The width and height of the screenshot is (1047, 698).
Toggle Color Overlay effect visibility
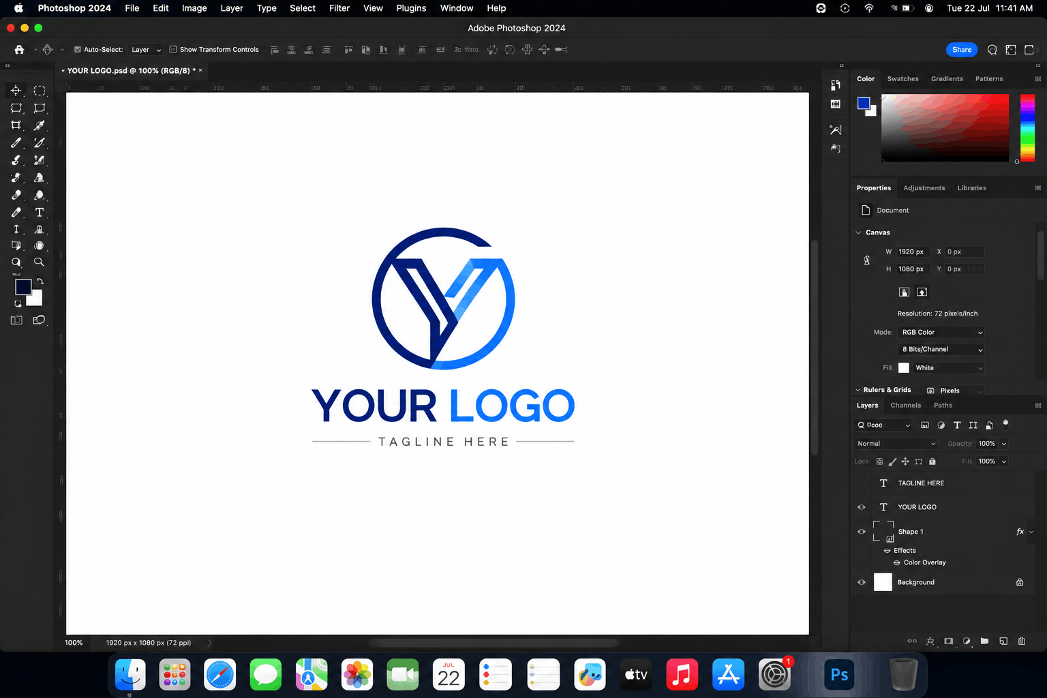[x=897, y=563]
